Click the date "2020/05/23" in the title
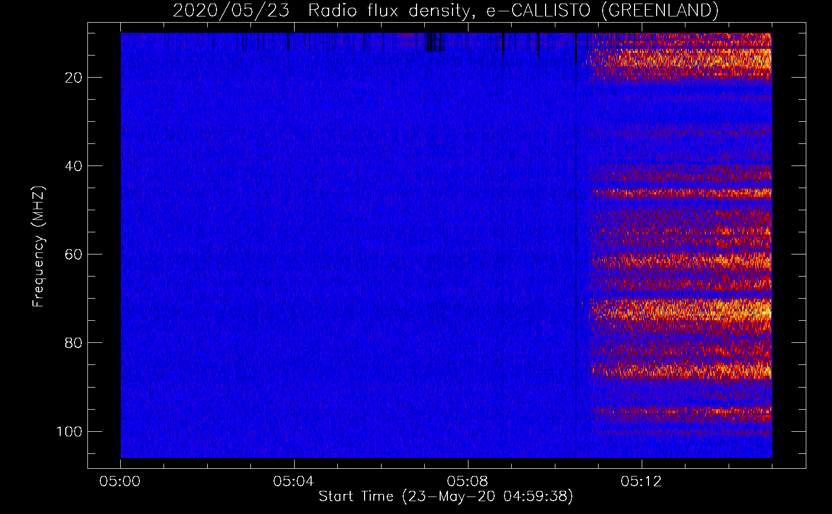 (x=231, y=11)
